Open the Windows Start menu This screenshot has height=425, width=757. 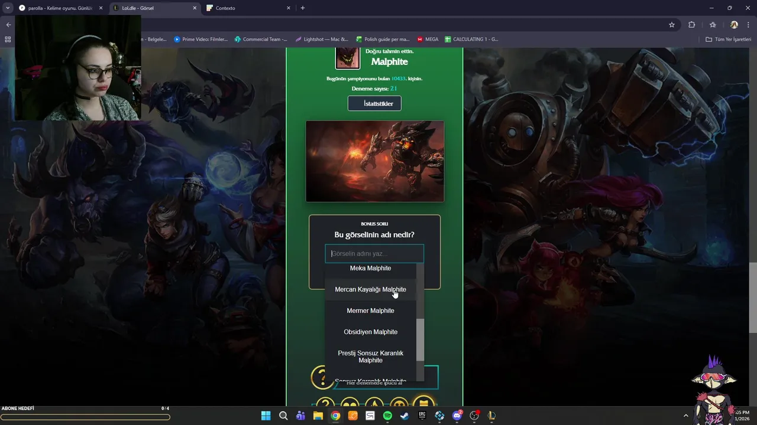click(x=266, y=416)
